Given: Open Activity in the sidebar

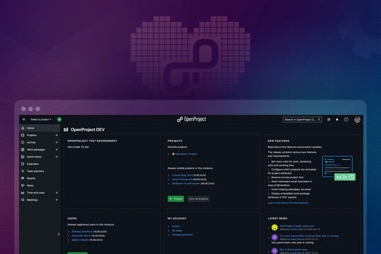Looking at the screenshot, I should (x=40, y=142).
